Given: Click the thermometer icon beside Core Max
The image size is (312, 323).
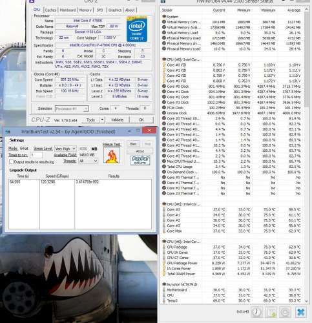Looking at the screenshot, I should click(x=164, y=231).
